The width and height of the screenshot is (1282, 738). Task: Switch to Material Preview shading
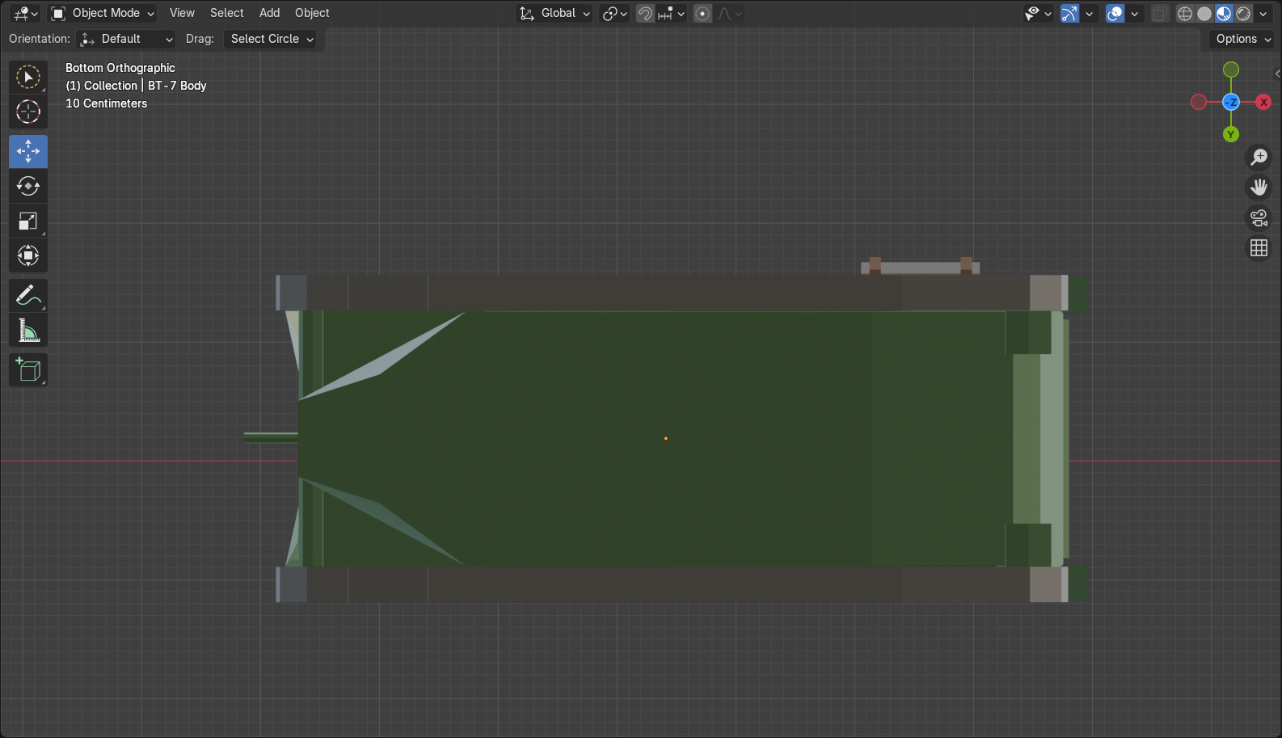click(1224, 14)
